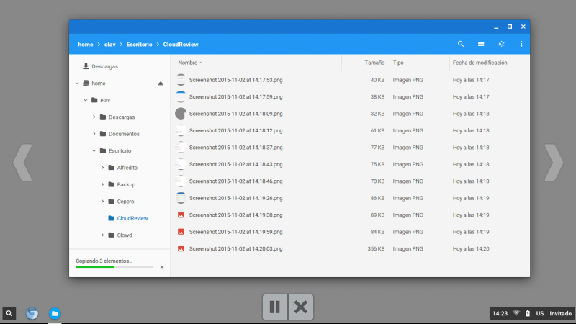This screenshot has height=324, width=576.
Task: Switch to grid view with the thumbnails icon
Action: (x=481, y=44)
